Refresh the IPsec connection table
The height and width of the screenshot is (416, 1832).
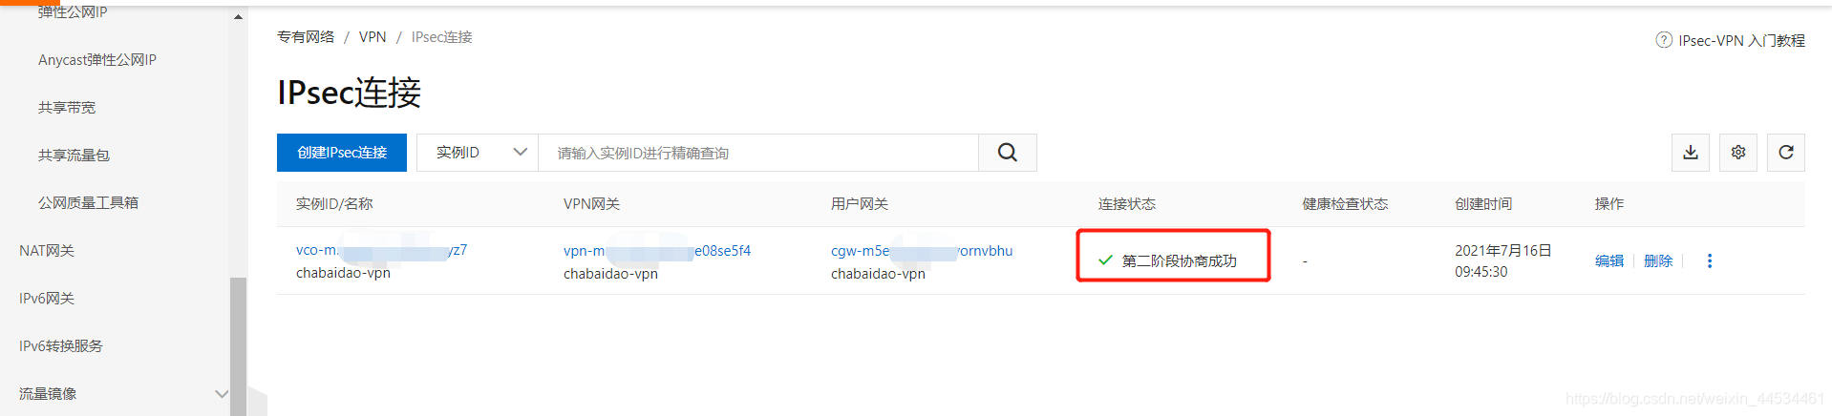coord(1785,153)
